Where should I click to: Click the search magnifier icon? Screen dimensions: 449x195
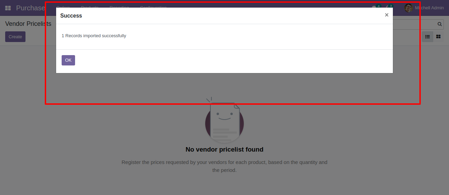point(440,24)
